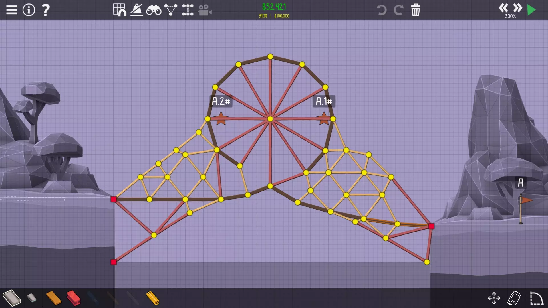Select the move tool with crossed arrows
The image size is (548, 308).
tap(494, 298)
